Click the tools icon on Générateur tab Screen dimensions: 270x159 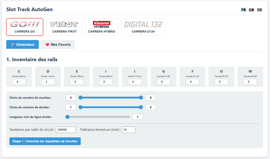click(x=13, y=45)
